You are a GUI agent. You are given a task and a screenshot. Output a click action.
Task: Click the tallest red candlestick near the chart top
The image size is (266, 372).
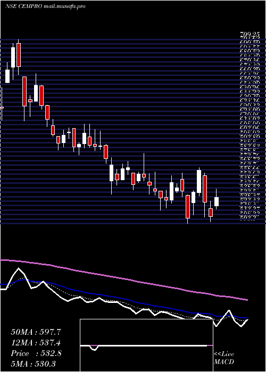coord(24,91)
